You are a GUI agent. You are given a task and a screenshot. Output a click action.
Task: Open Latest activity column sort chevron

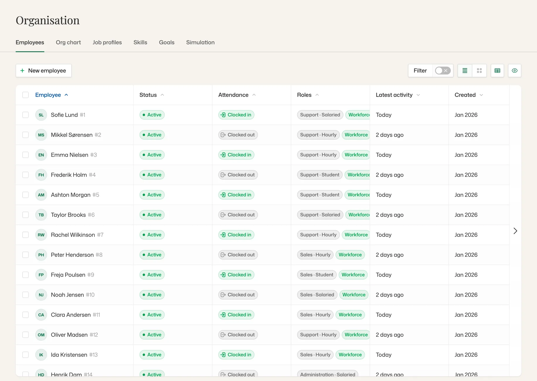pyautogui.click(x=418, y=95)
